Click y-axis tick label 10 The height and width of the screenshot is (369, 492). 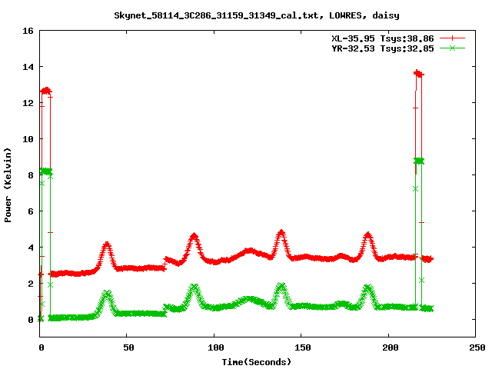click(28, 139)
